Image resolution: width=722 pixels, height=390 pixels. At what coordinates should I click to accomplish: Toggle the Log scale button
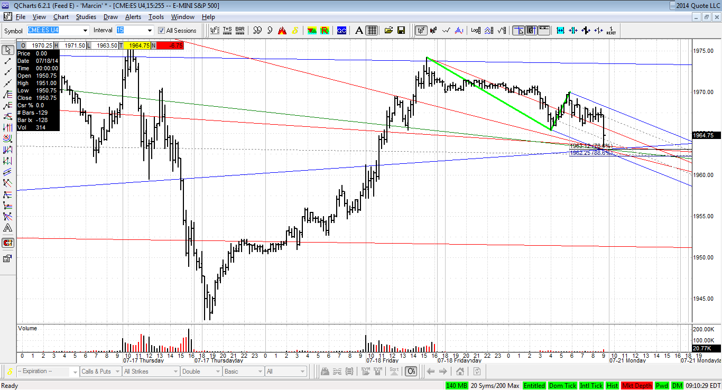tap(476, 30)
